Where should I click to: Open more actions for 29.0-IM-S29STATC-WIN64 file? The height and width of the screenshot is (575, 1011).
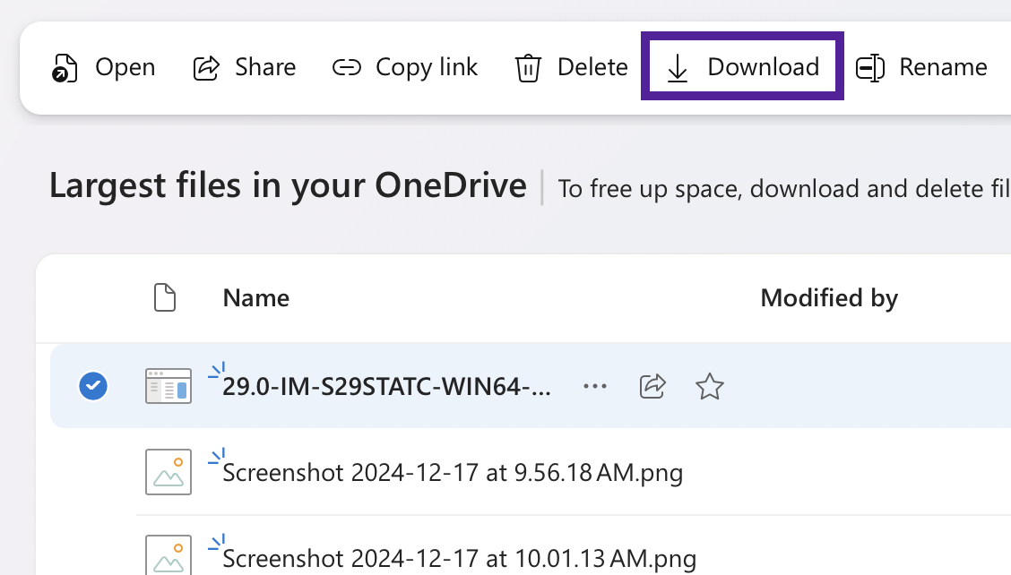click(x=594, y=386)
